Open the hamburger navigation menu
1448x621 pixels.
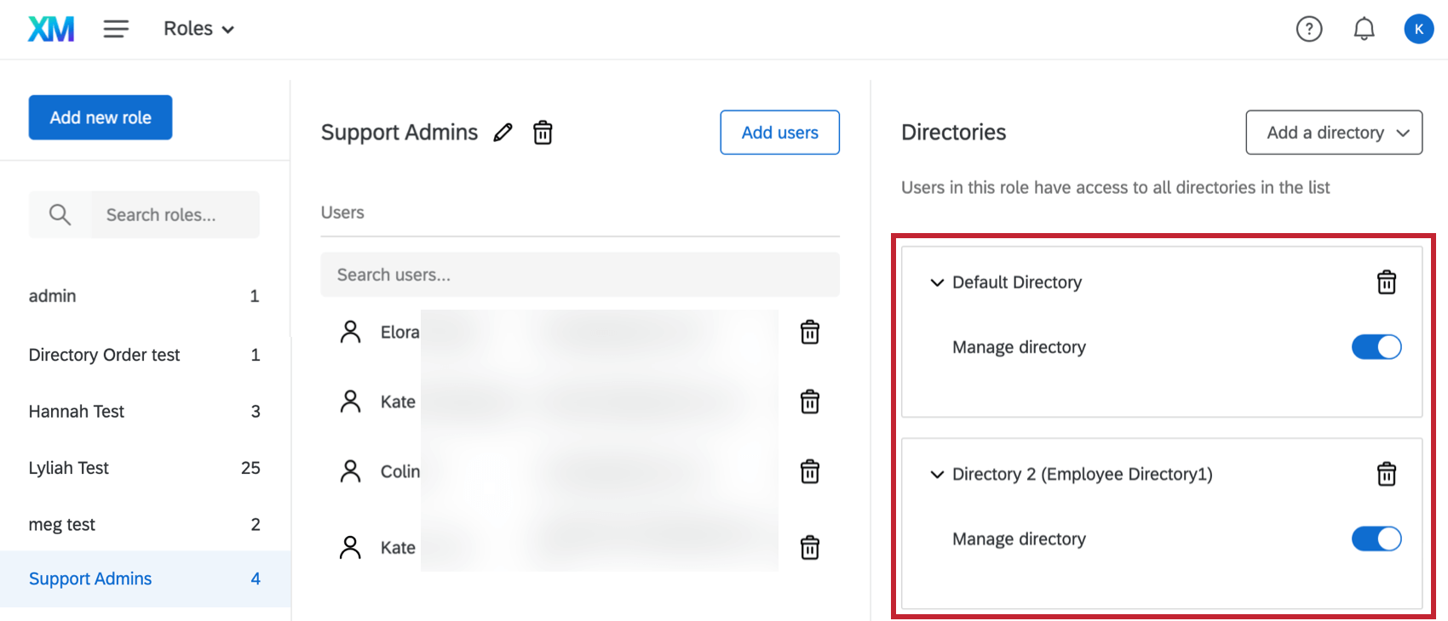(x=116, y=29)
